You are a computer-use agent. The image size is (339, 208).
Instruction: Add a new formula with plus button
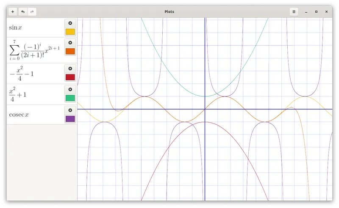(13, 12)
